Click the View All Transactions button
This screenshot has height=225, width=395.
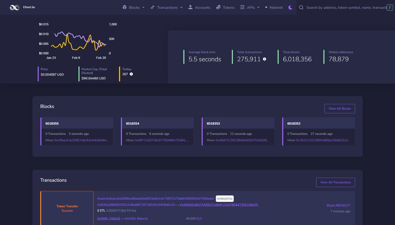coord(335,183)
